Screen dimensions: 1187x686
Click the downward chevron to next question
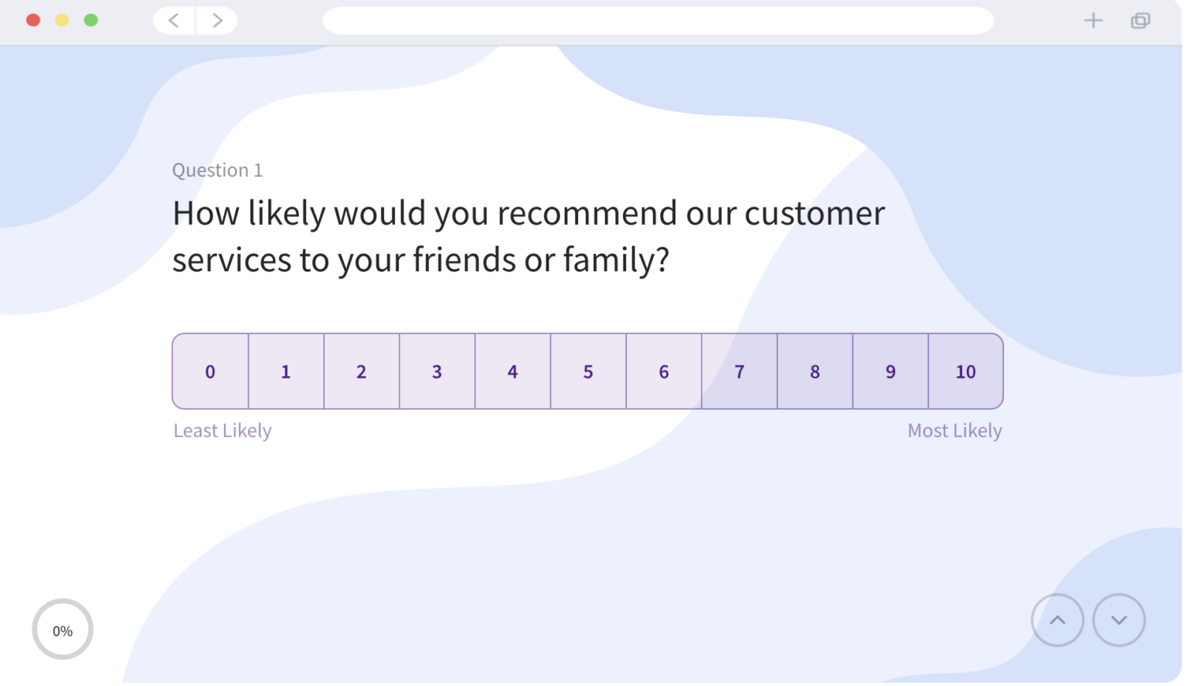coord(1118,620)
